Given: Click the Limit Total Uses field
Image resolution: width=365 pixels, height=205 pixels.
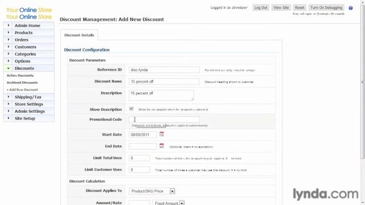Looking at the screenshot, I should coord(139,158).
